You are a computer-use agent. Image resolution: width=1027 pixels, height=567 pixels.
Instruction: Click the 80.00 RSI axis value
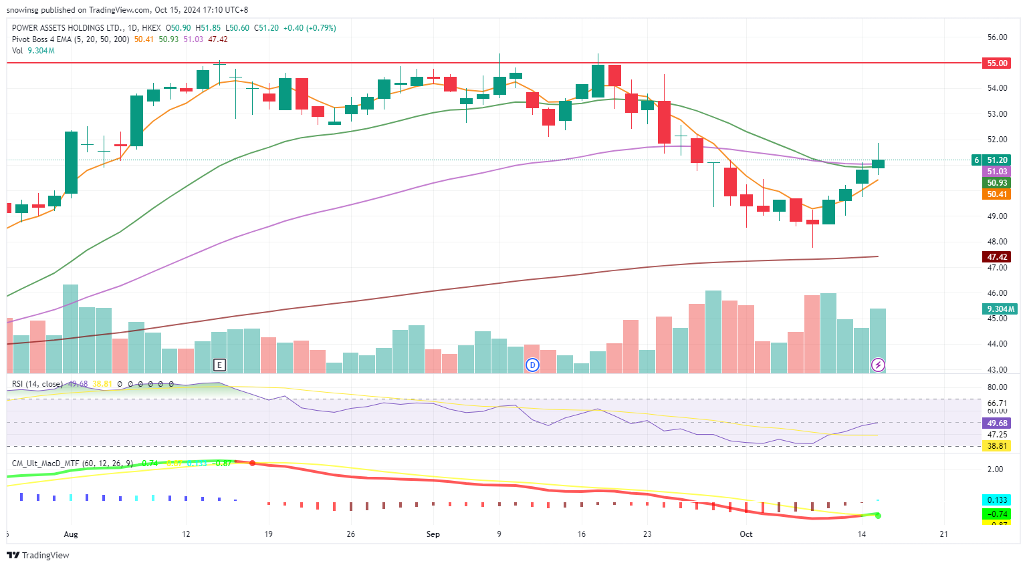pyautogui.click(x=997, y=387)
